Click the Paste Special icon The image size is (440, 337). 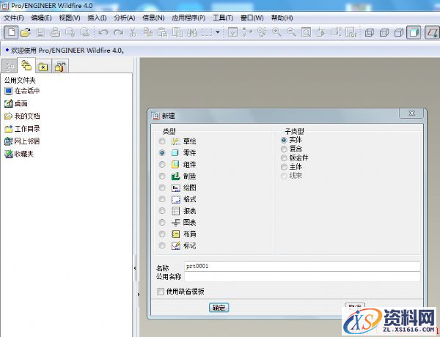(x=177, y=32)
